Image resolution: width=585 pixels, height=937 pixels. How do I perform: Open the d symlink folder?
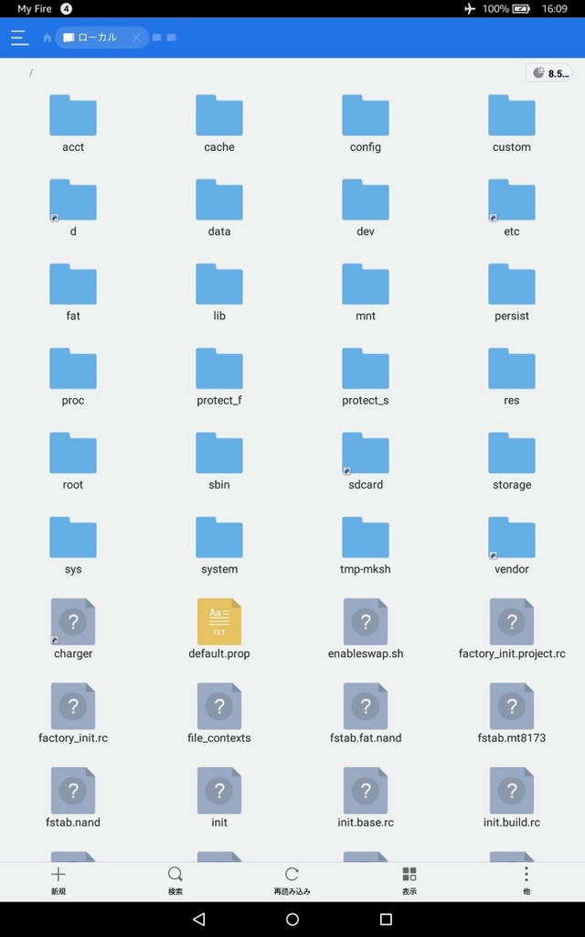click(x=73, y=209)
